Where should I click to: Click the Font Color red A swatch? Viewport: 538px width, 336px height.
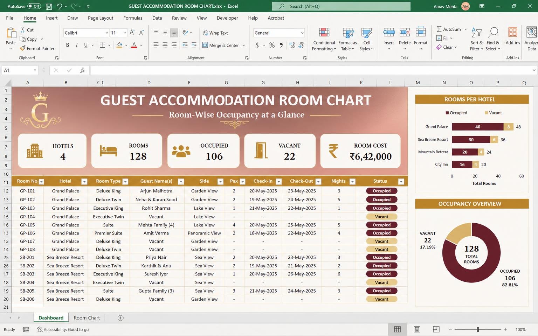134,45
